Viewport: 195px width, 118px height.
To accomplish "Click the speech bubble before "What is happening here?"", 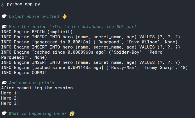I will (4, 113).
